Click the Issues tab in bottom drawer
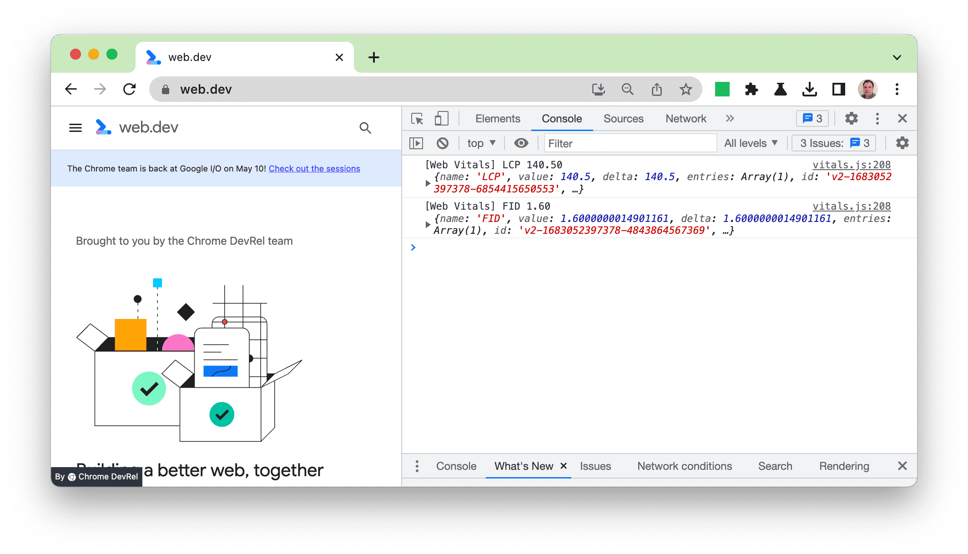The height and width of the screenshot is (554, 968). [x=595, y=466]
